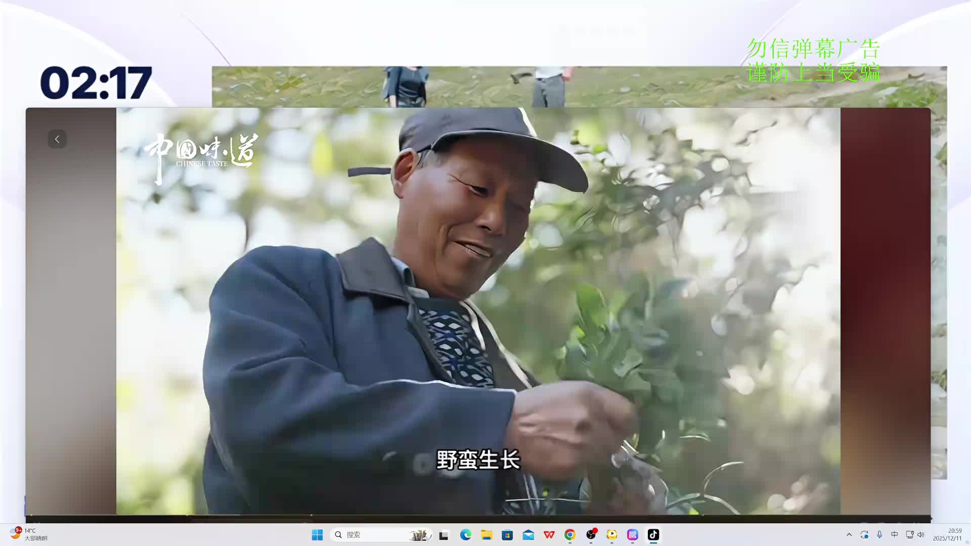Viewport: 971px width, 546px height.
Task: Open clock and date calendar flyout
Action: coord(948,534)
